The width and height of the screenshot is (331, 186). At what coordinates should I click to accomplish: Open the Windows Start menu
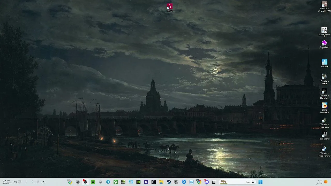(260, 182)
